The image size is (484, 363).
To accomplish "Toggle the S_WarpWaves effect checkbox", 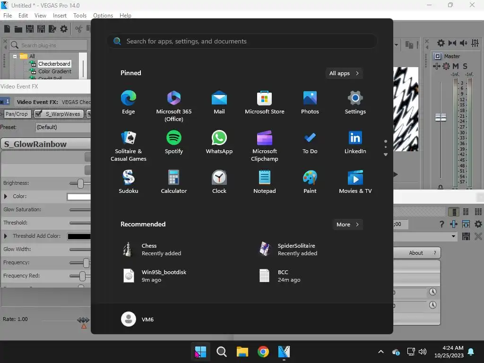I will click(x=39, y=114).
